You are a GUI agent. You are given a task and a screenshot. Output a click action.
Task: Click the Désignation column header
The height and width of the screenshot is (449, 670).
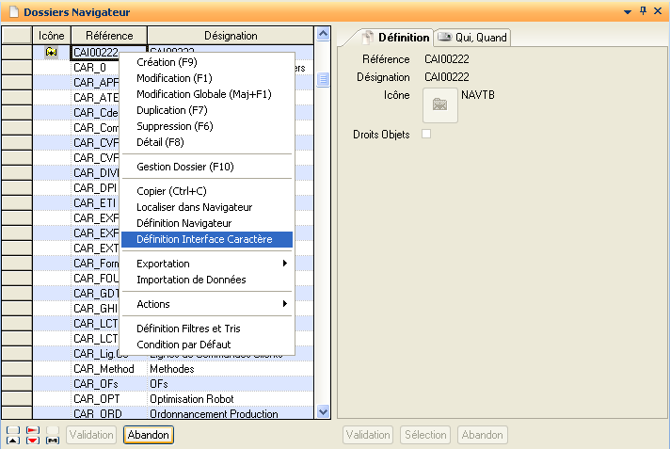pos(230,36)
